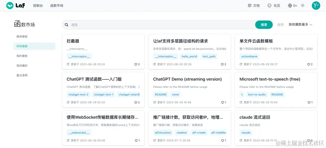Click the __websocket__ function tag

[79, 133]
